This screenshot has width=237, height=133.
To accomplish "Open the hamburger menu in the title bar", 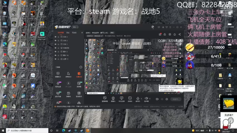I will [170, 27].
